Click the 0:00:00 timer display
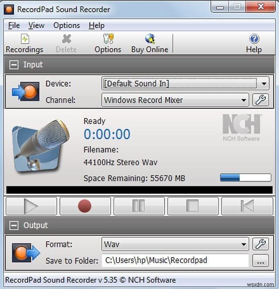This screenshot has height=289, width=279. (x=107, y=134)
